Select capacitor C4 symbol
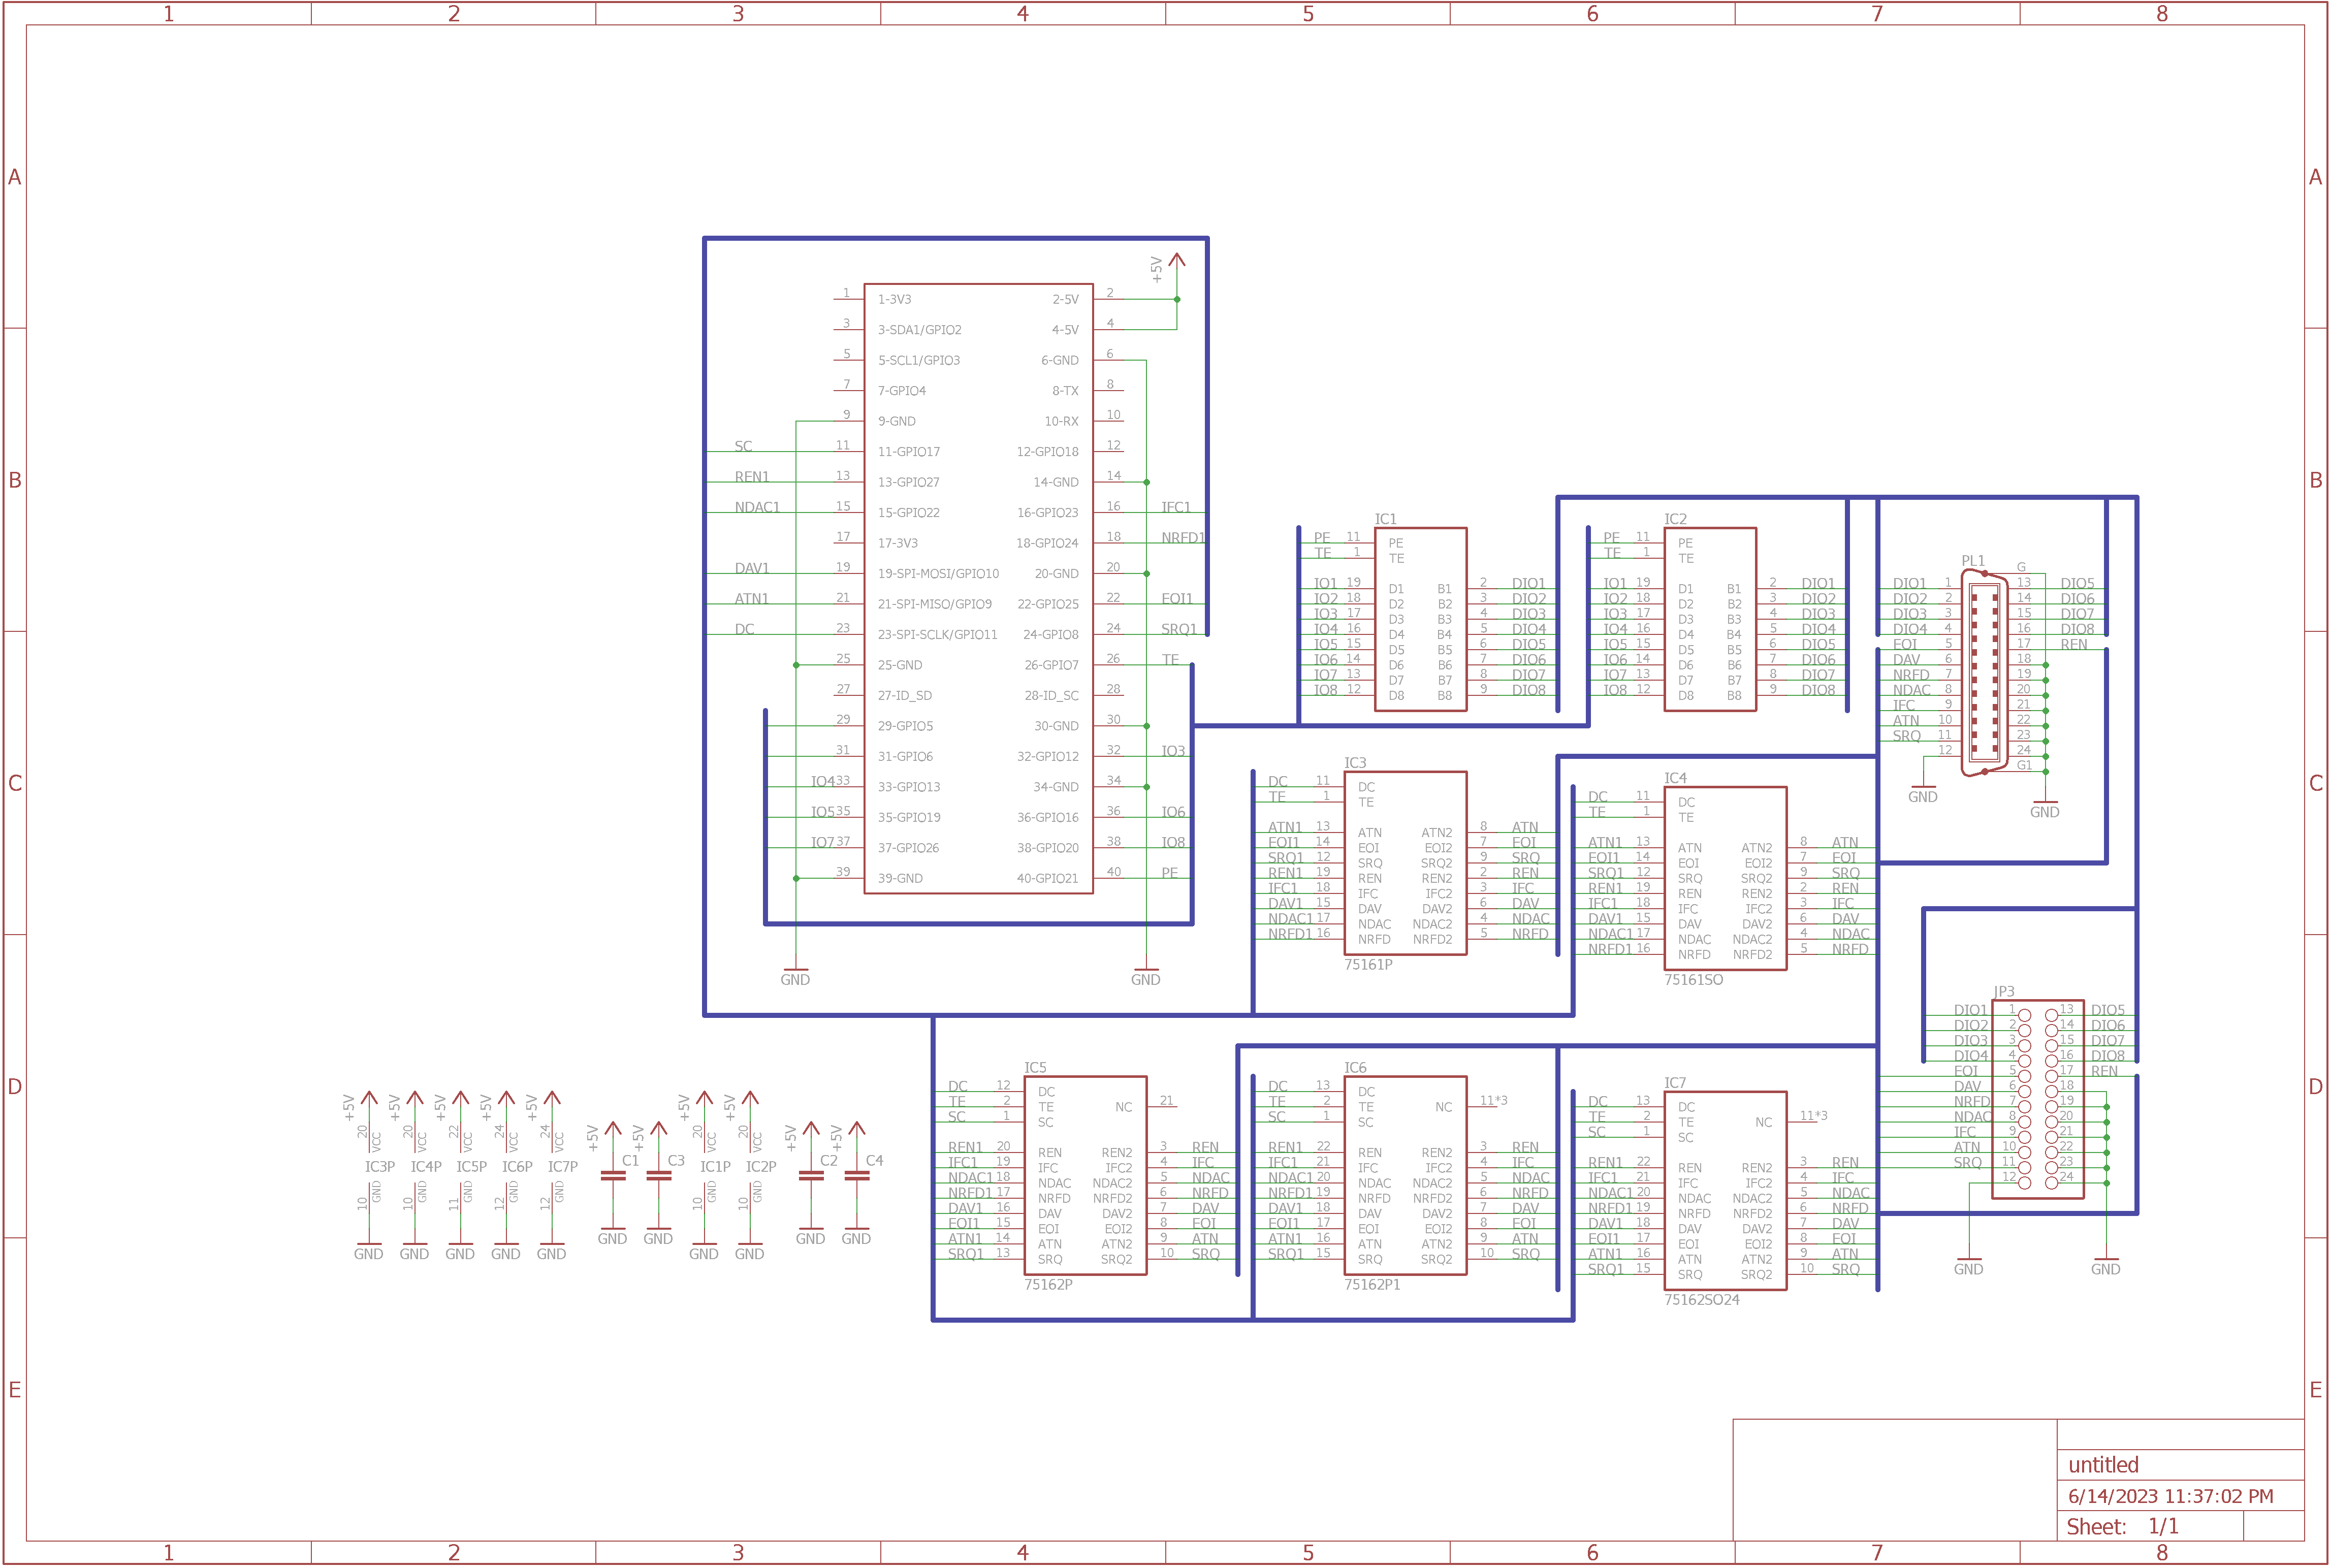Image resolution: width=2330 pixels, height=1568 pixels. click(857, 1177)
